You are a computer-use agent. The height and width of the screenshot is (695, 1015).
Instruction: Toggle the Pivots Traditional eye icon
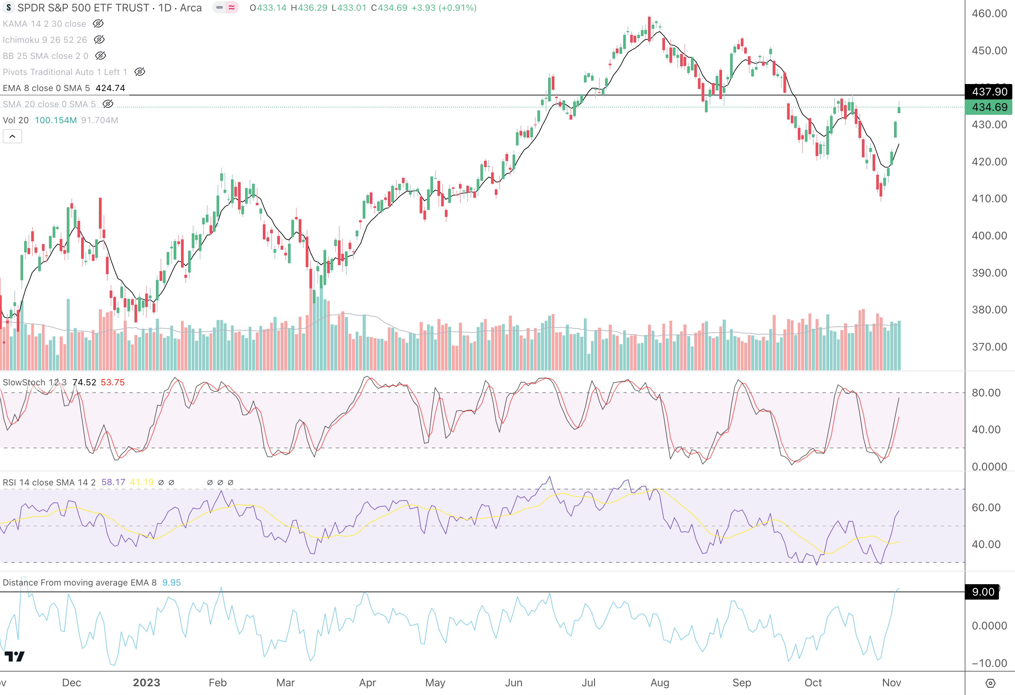[x=140, y=72]
